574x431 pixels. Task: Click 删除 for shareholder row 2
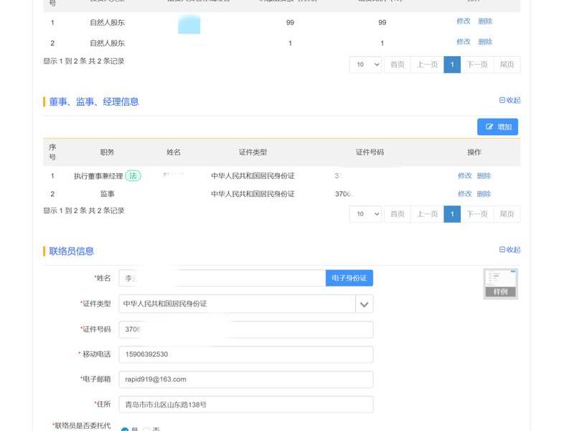click(x=485, y=42)
